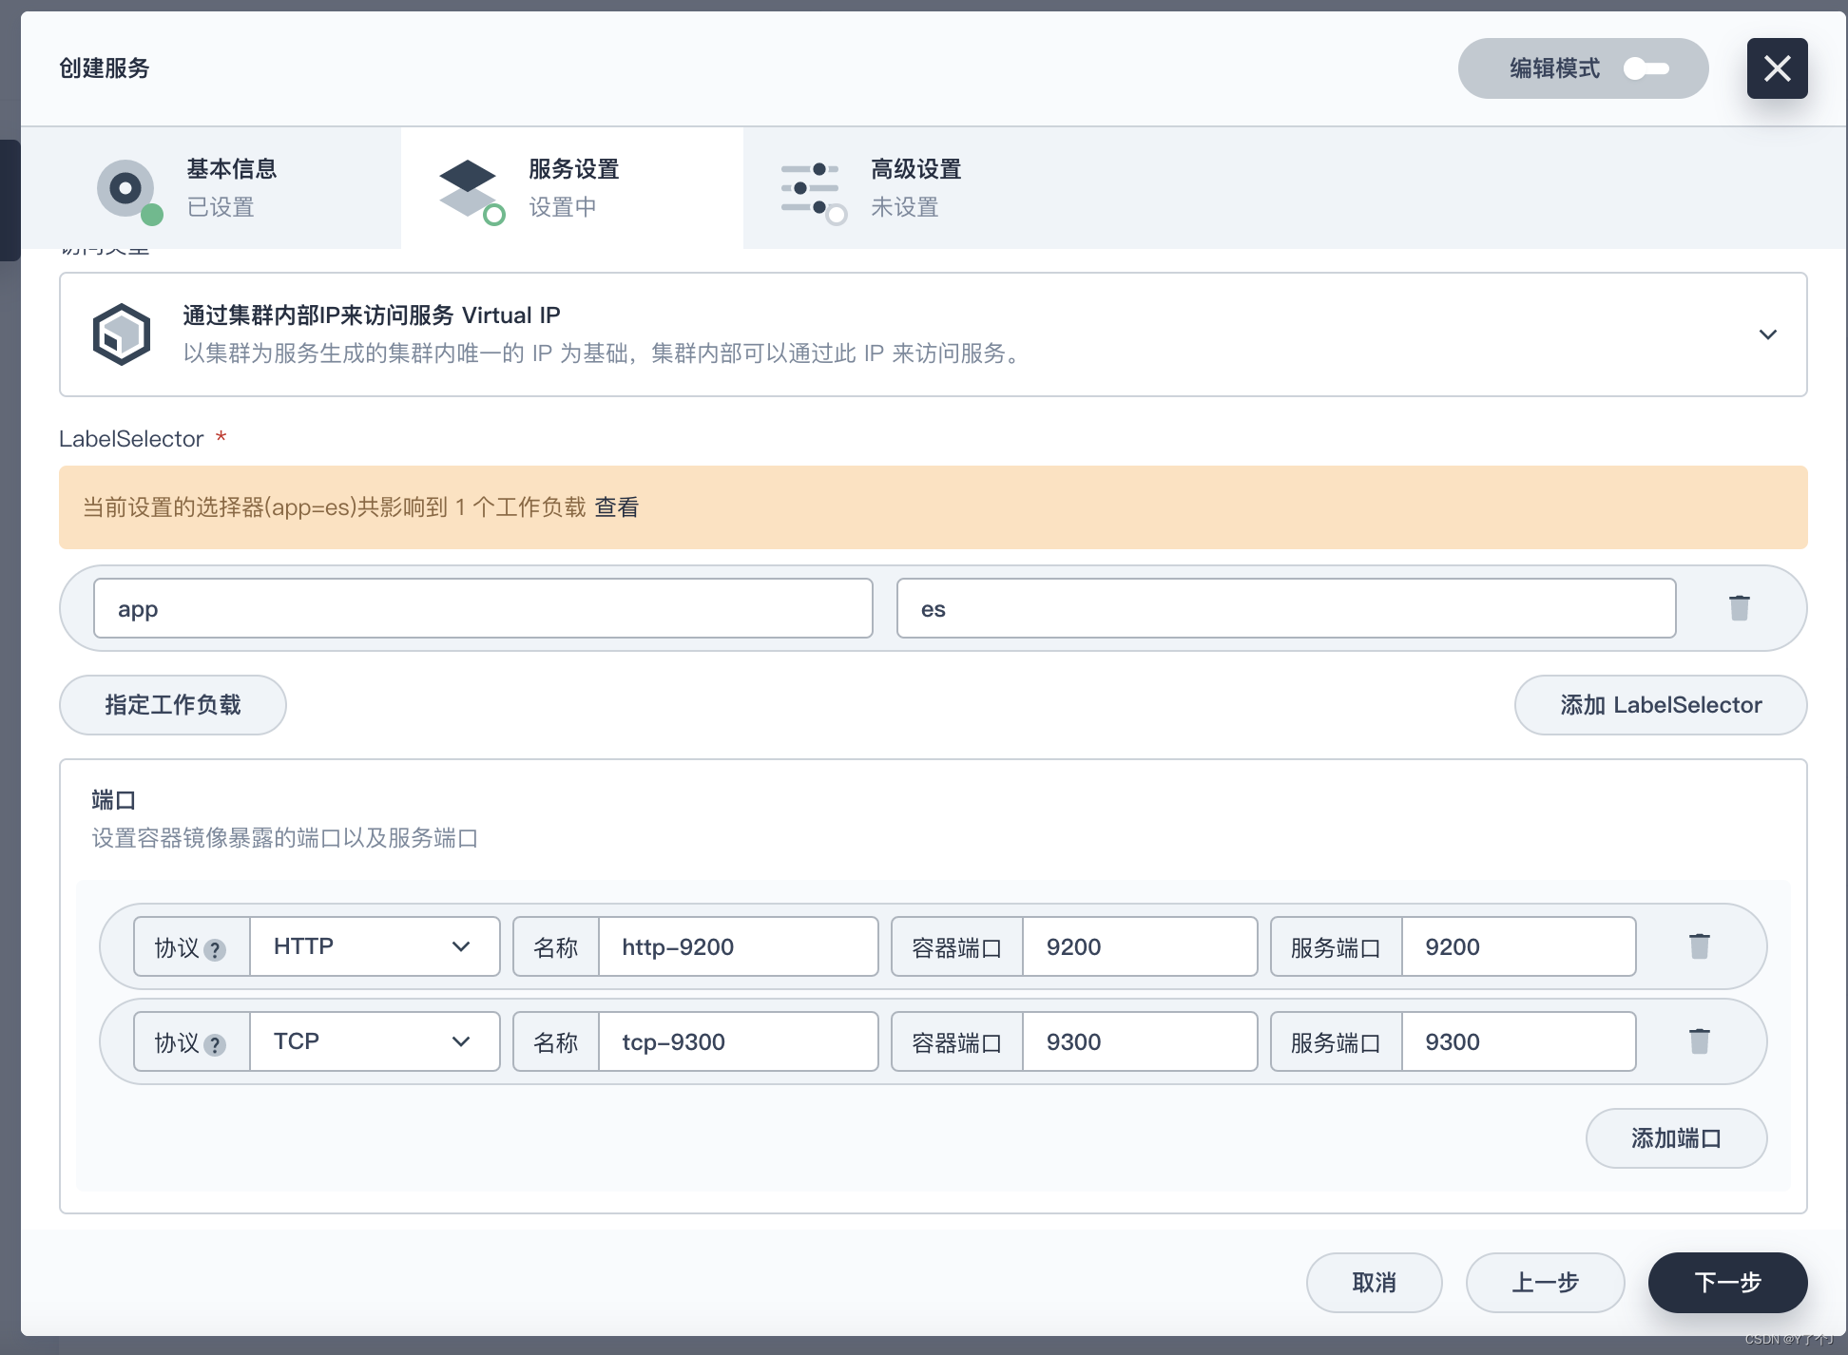Proceed with 下一步 button

(x=1727, y=1283)
